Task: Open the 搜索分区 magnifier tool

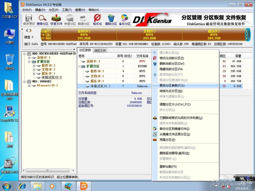Action: pos(43,20)
